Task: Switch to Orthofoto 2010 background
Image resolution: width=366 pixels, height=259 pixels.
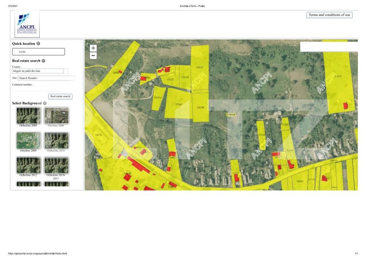Action: [x=56, y=140]
